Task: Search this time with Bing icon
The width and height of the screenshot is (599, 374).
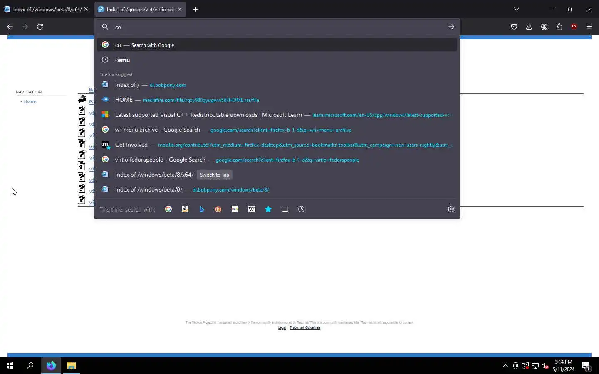Action: pyautogui.click(x=202, y=209)
